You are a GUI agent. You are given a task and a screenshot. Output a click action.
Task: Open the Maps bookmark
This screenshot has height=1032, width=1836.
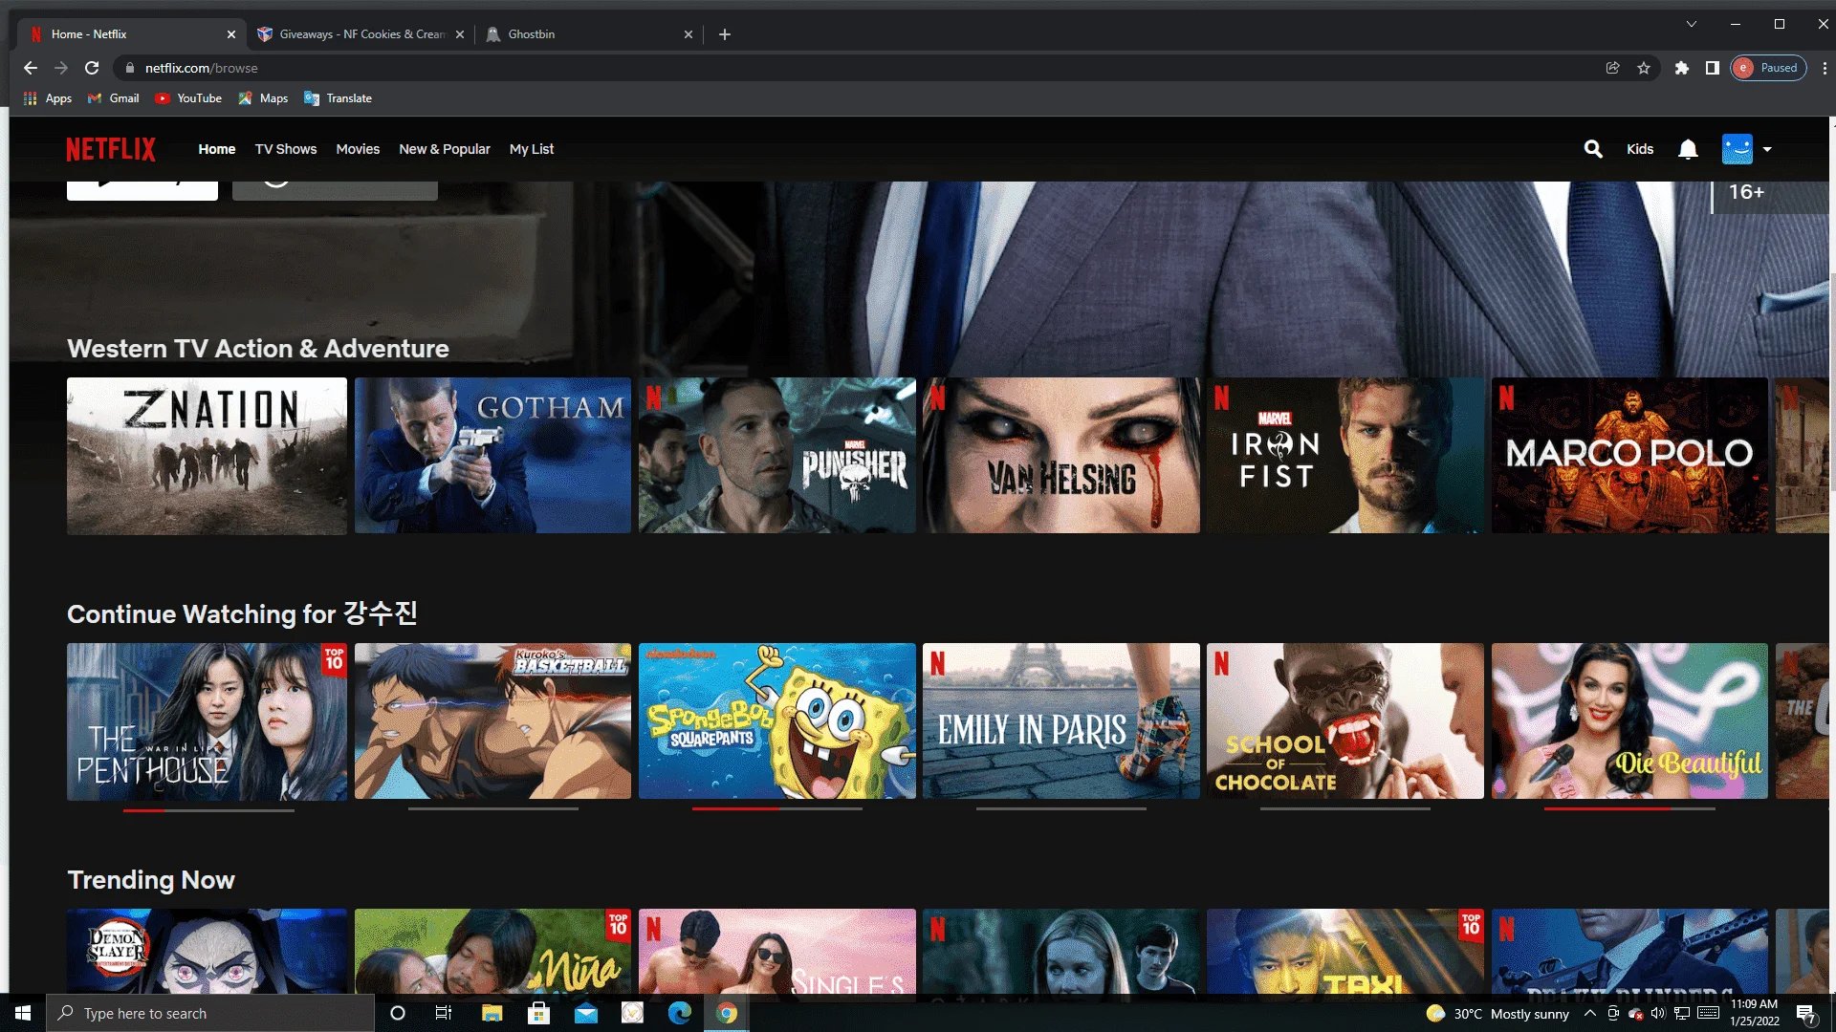coord(263,98)
